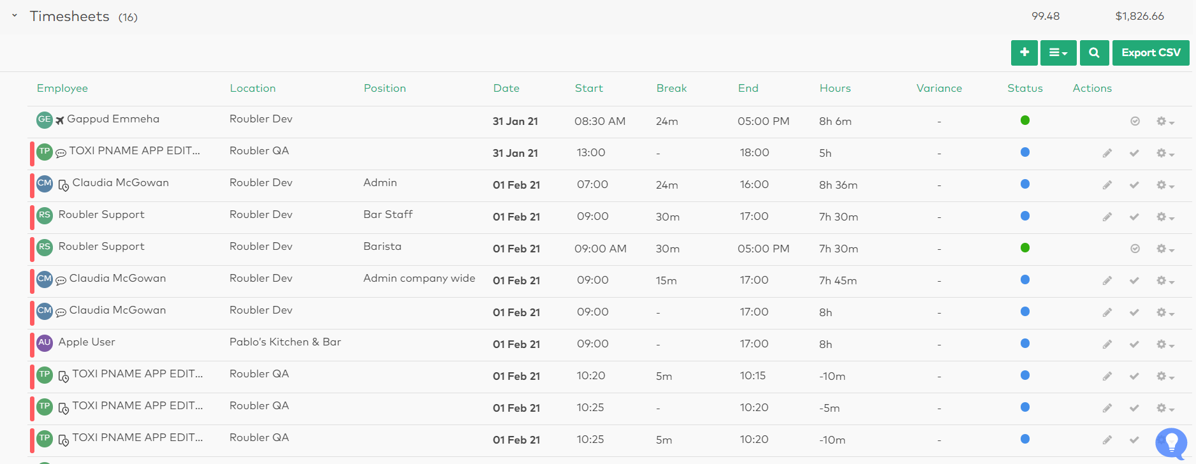Click comment icon beside Claudia McGowan Admin company wide
The width and height of the screenshot is (1196, 464).
[x=61, y=280]
